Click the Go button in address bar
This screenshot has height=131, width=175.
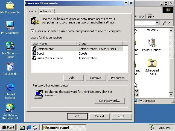tap(167, 23)
